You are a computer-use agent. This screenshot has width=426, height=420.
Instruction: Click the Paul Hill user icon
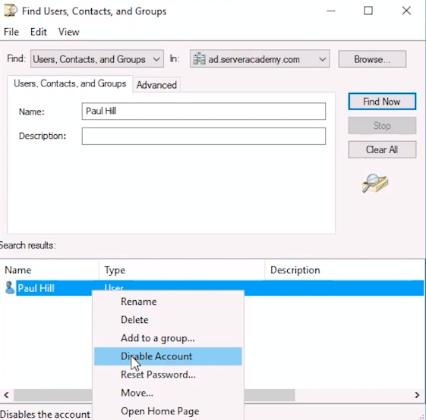click(10, 288)
